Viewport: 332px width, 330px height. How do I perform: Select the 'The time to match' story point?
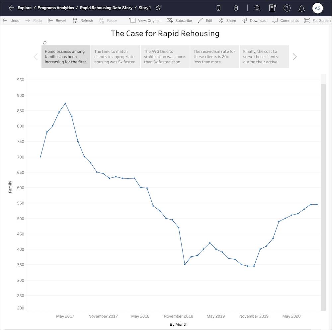(x=116, y=57)
